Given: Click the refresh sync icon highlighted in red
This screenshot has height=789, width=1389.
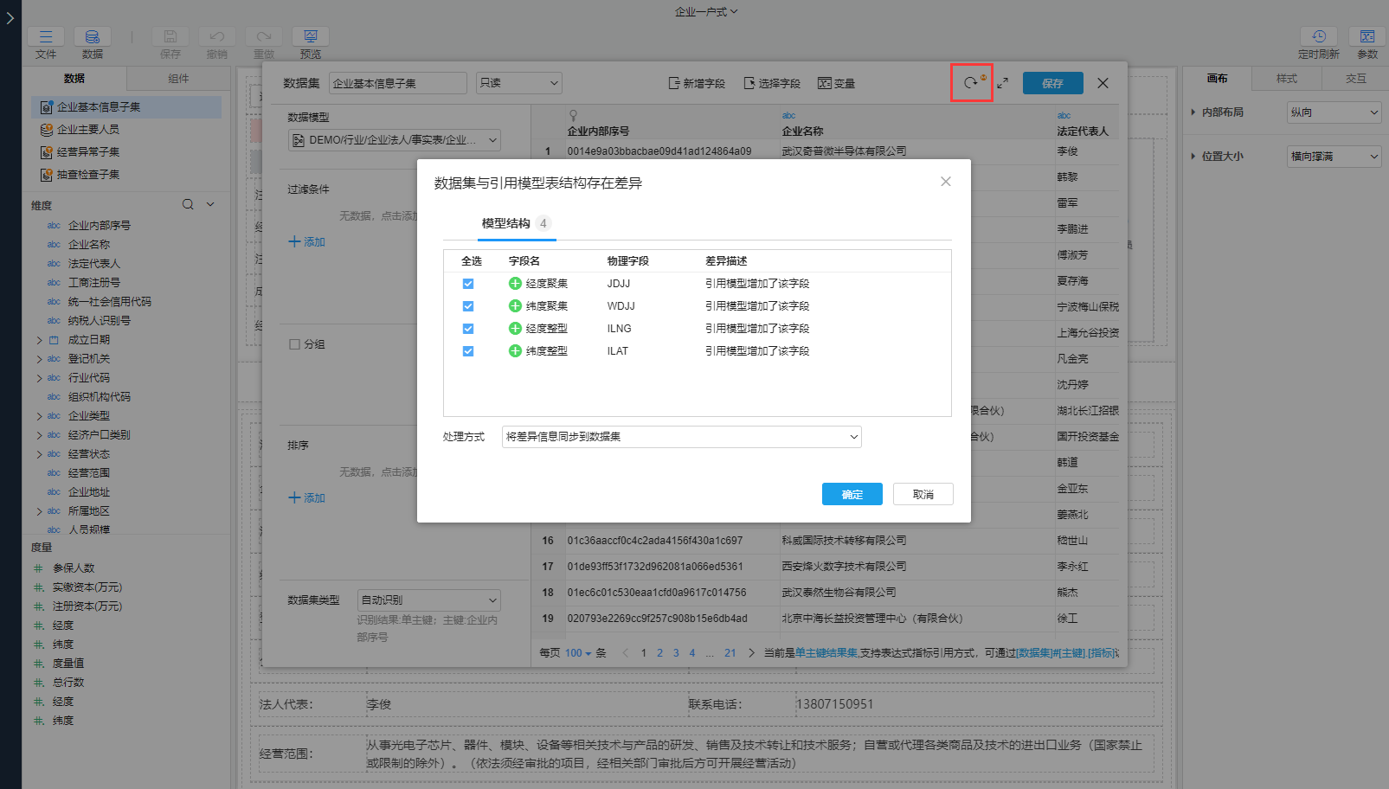Looking at the screenshot, I should (x=971, y=83).
